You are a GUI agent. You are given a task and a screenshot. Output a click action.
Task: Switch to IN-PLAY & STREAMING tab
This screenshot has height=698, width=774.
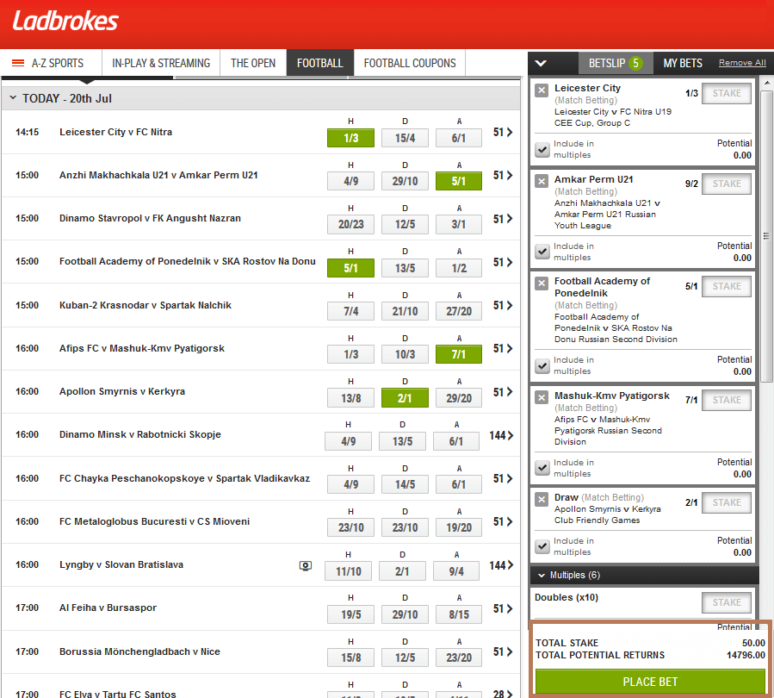[161, 63]
